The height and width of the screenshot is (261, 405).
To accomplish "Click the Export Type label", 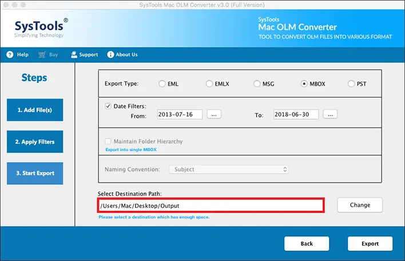I will (121, 84).
